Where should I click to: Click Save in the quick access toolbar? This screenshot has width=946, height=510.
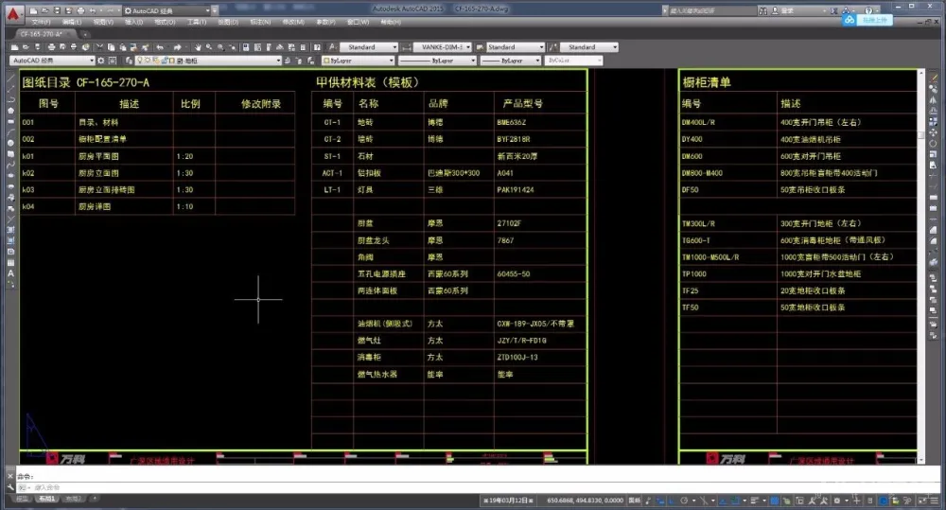pos(57,10)
